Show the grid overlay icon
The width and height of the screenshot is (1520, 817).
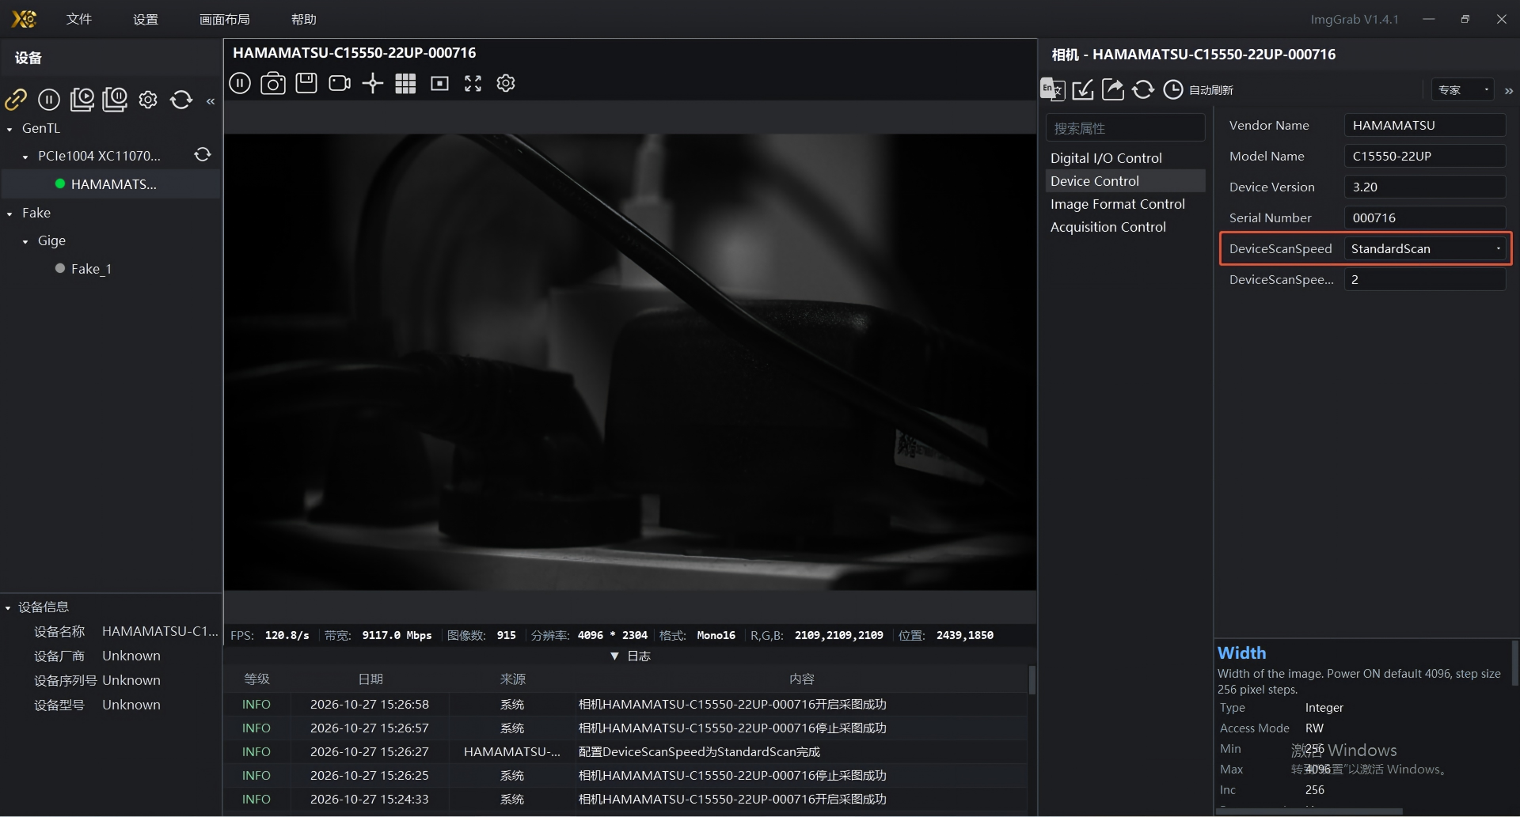click(x=405, y=83)
